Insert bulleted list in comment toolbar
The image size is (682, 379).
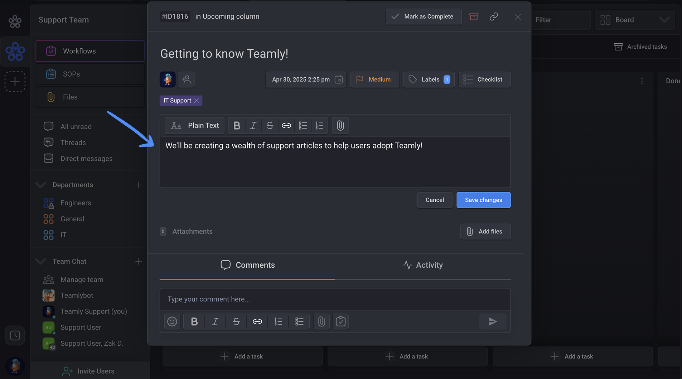click(299, 321)
